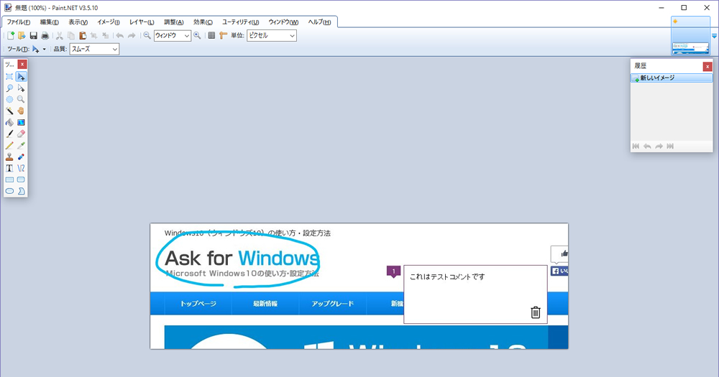Viewport: 719px width, 377px height.
Task: Select the Magic Wand tool
Action: [x=9, y=111]
